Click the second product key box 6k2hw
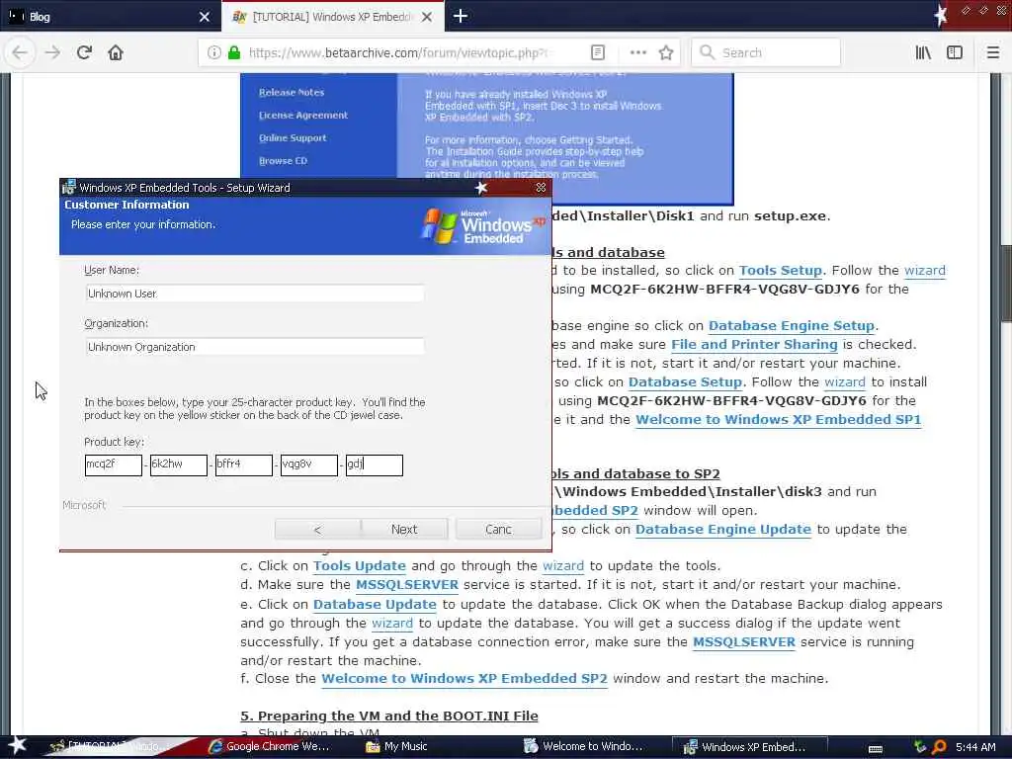1012x759 pixels. point(178,464)
